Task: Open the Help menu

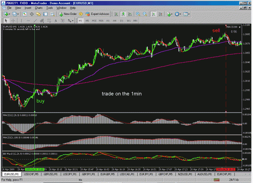Action: coord(73,8)
